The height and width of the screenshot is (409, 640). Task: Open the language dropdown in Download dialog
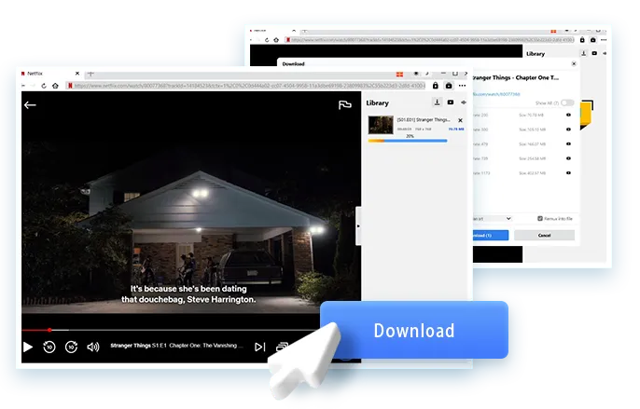(x=493, y=219)
